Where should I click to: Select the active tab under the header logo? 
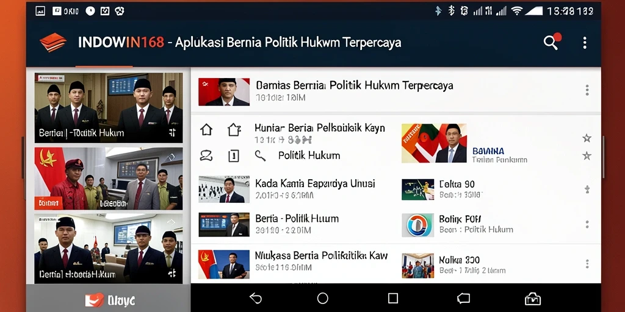click(x=104, y=66)
